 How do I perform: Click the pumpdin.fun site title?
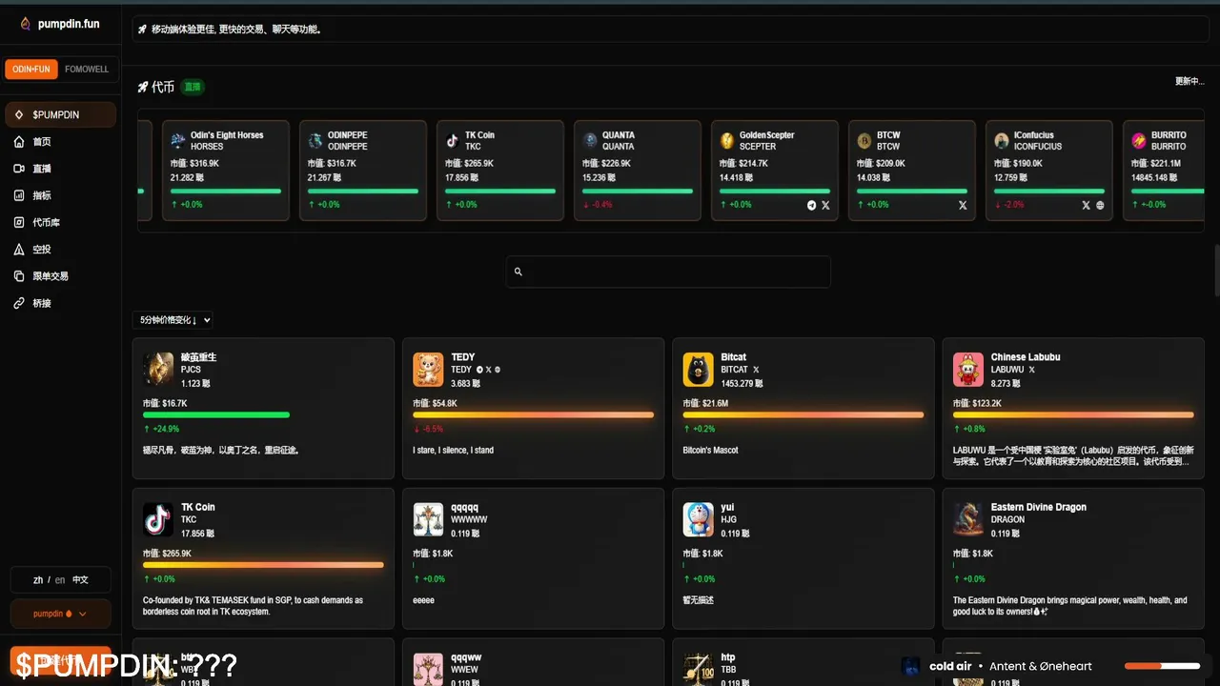pyautogui.click(x=69, y=24)
